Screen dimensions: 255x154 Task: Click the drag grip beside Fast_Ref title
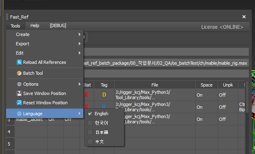click(7, 17)
